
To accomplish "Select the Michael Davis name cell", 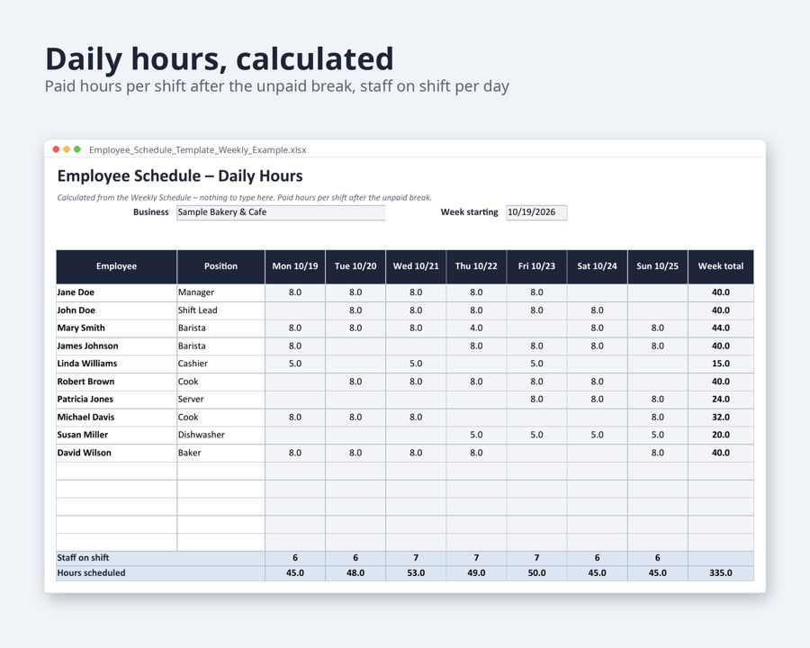I will point(117,418).
